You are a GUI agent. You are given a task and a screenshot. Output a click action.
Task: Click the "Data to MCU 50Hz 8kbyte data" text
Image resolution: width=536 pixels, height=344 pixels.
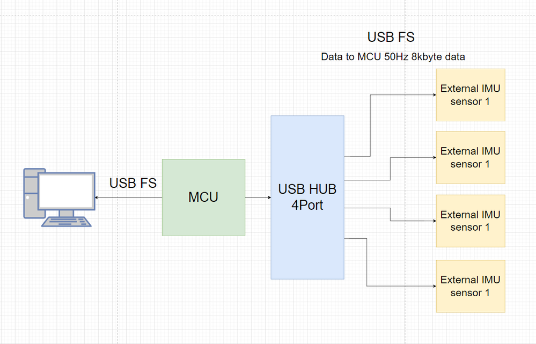393,57
